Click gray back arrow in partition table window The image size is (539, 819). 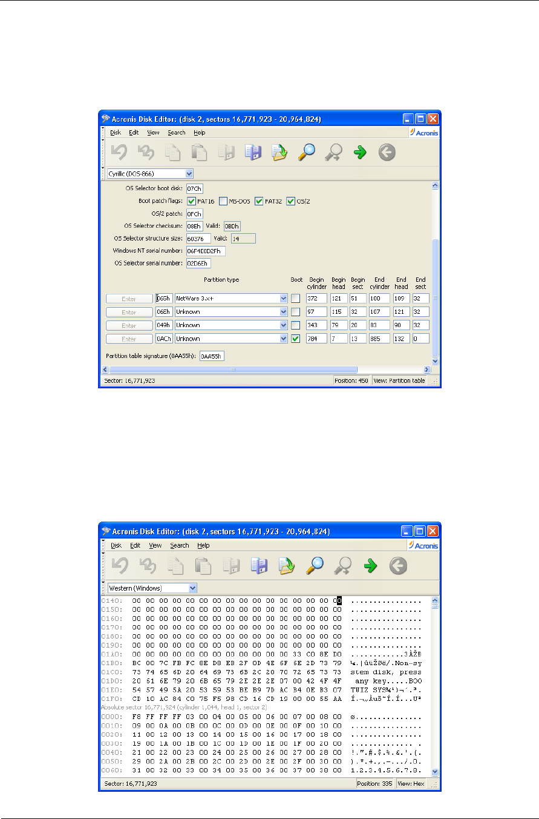[x=387, y=153]
